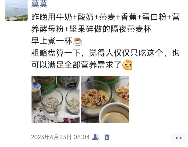Viewport: 188px width, 147px height.
Task: View the right photo of finished oat cup
Action: point(105,99)
